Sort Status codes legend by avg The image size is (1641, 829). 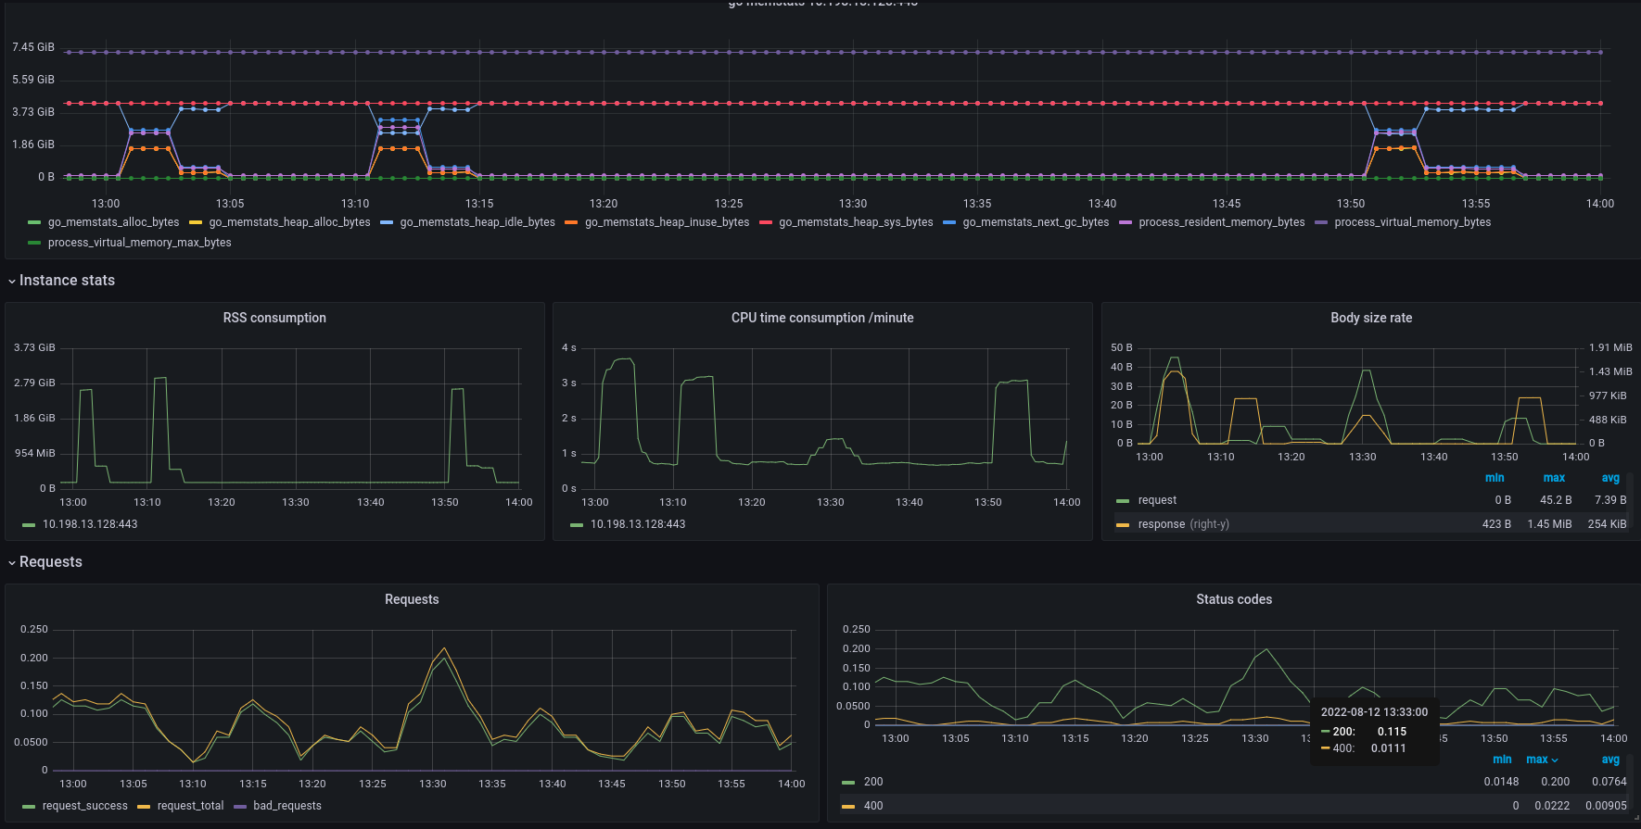click(x=1610, y=760)
